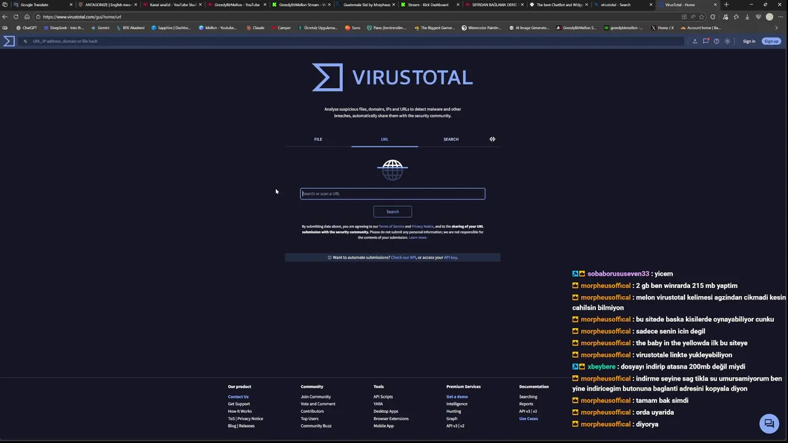Image resolution: width=788 pixels, height=443 pixels.
Task: Open the Get Support footer link
Action: pyautogui.click(x=239, y=404)
